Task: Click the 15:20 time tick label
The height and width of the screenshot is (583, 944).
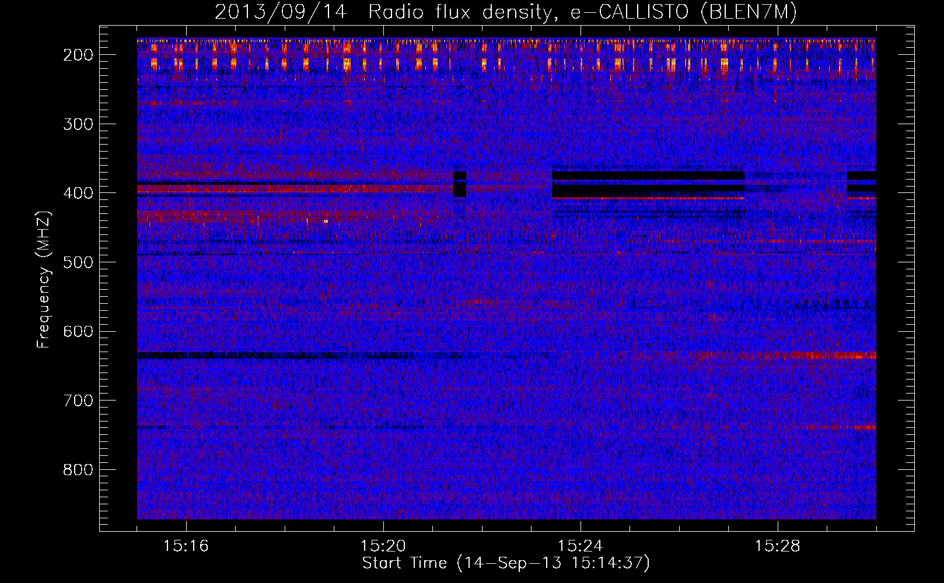Action: 383,546
